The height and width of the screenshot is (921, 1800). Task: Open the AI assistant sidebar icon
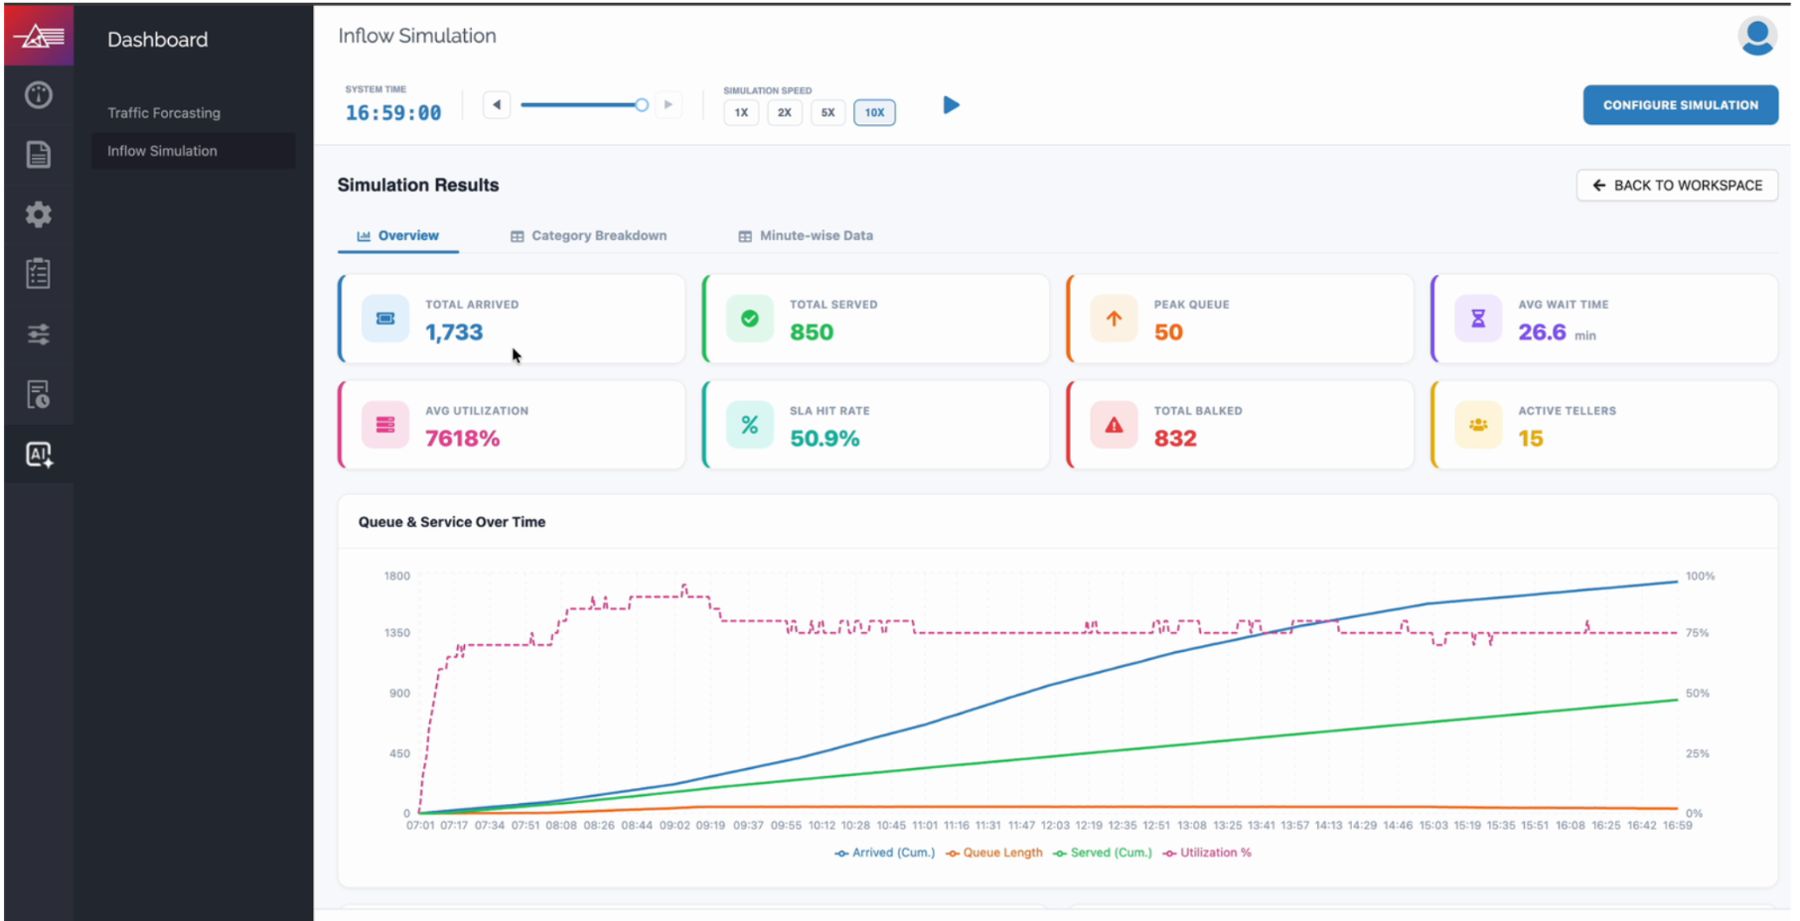point(39,455)
